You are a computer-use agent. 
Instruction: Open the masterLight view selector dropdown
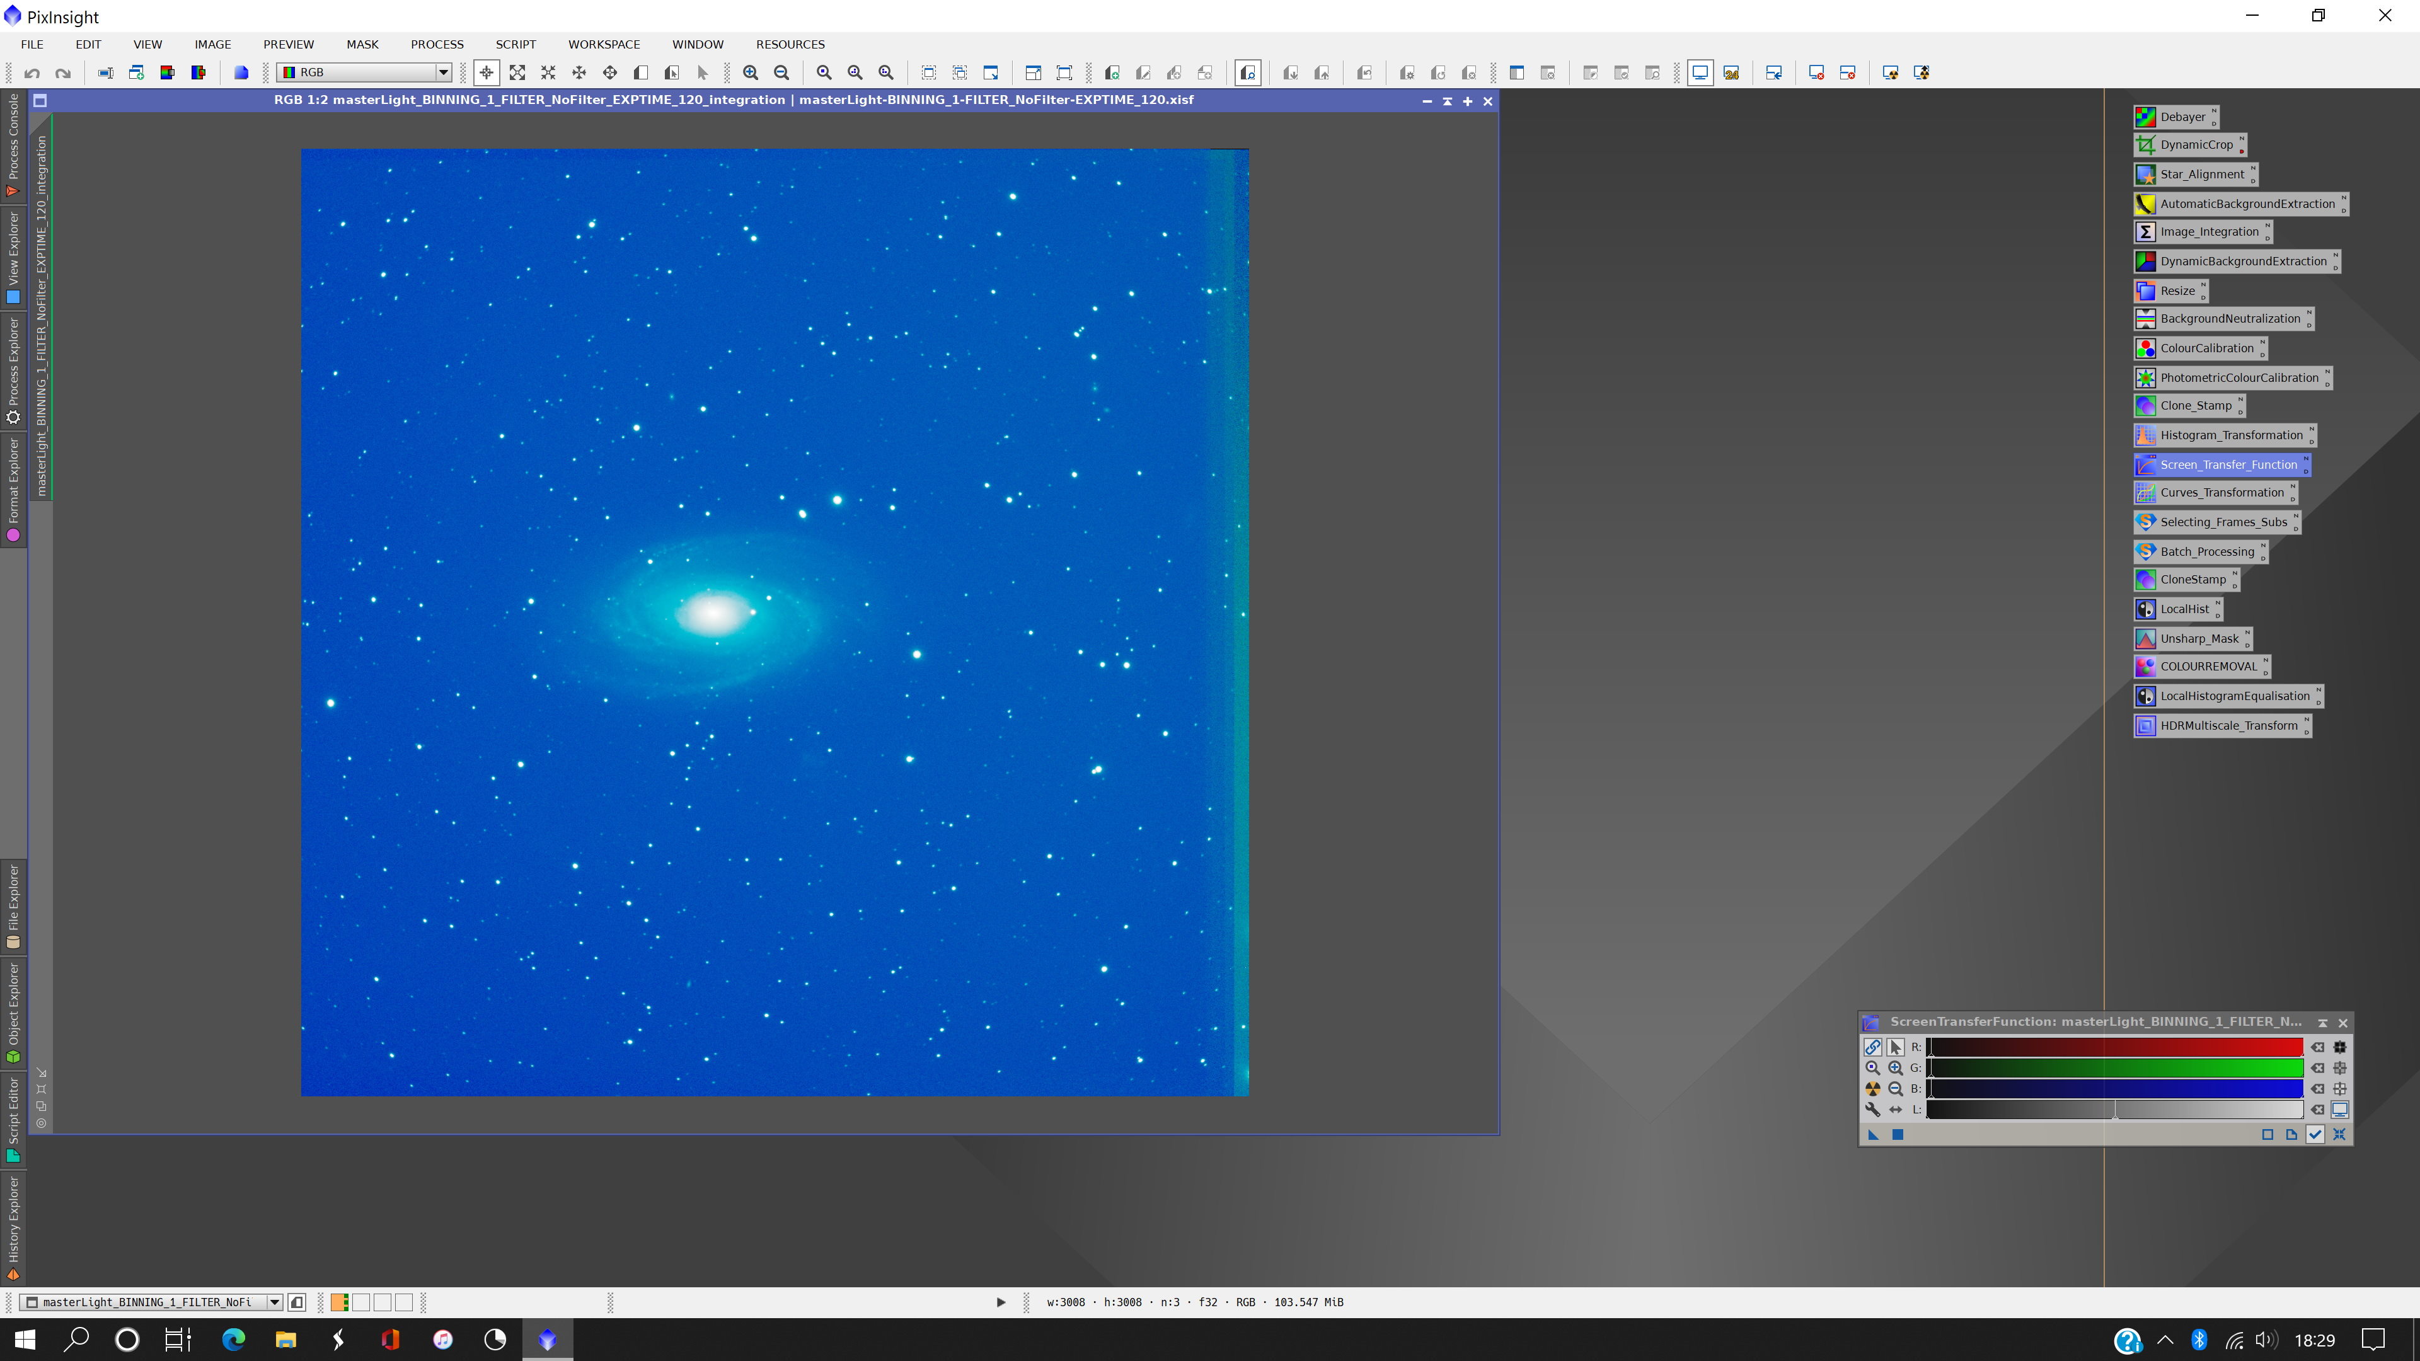click(151, 1302)
